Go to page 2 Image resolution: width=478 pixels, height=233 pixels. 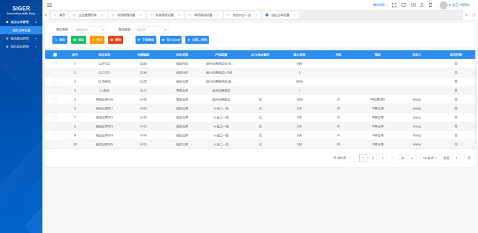pyautogui.click(x=373, y=158)
